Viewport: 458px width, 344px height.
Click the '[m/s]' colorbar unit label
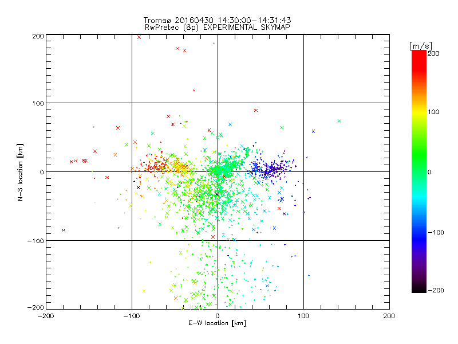click(x=421, y=46)
